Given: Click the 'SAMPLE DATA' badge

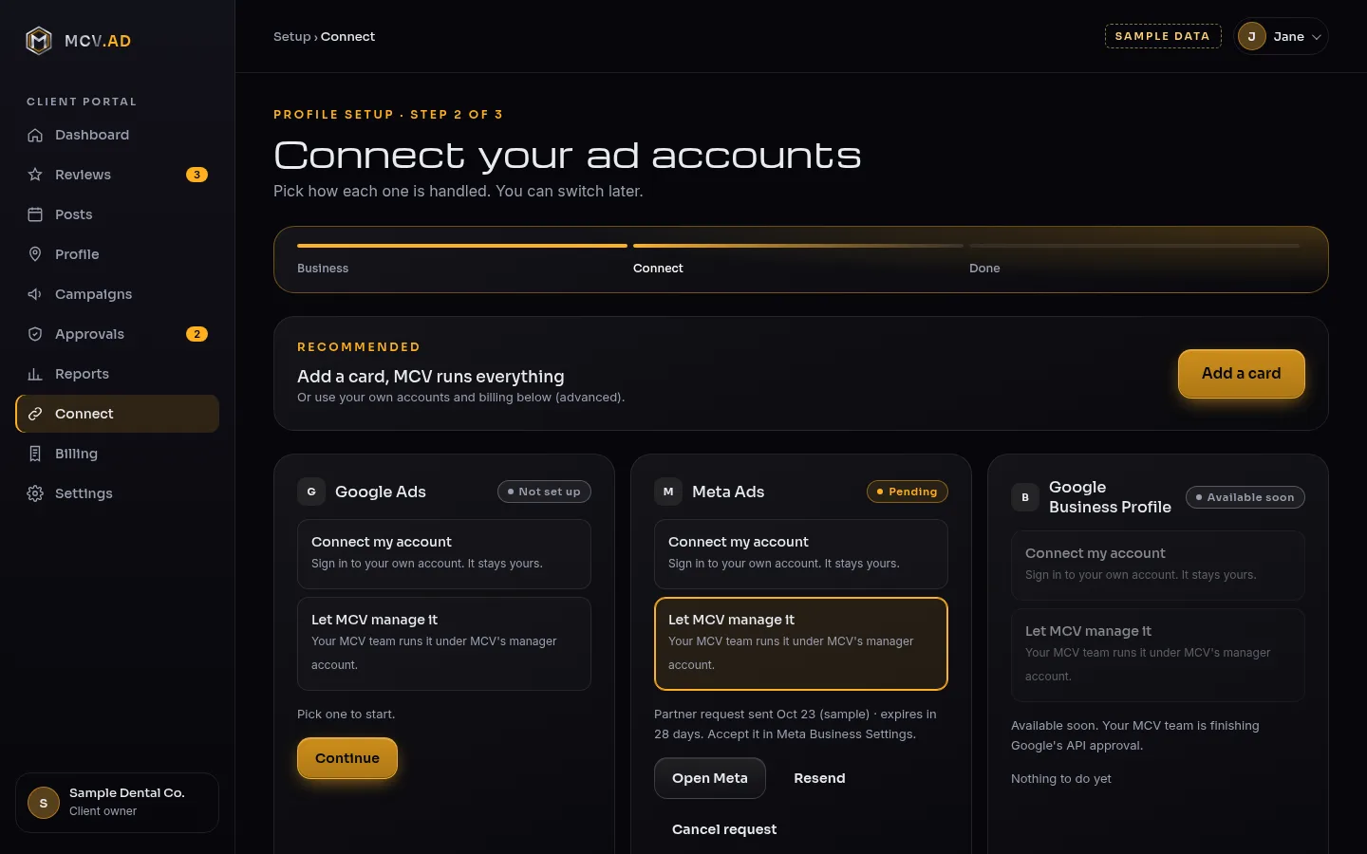Looking at the screenshot, I should tap(1163, 36).
